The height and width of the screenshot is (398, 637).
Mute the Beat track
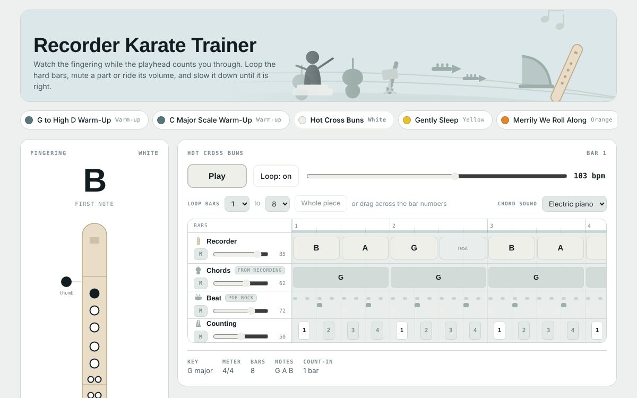[201, 311]
